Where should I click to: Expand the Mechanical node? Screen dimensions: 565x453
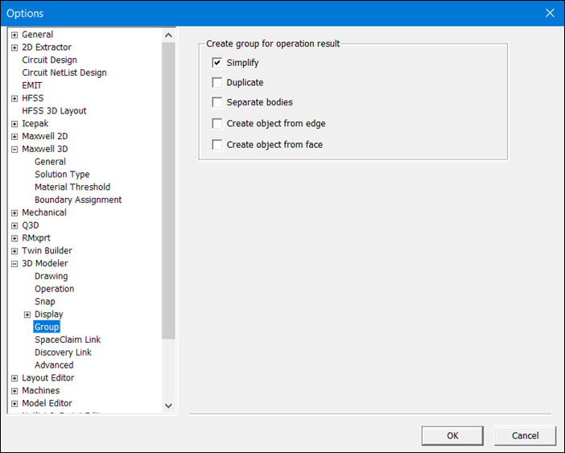pos(14,212)
